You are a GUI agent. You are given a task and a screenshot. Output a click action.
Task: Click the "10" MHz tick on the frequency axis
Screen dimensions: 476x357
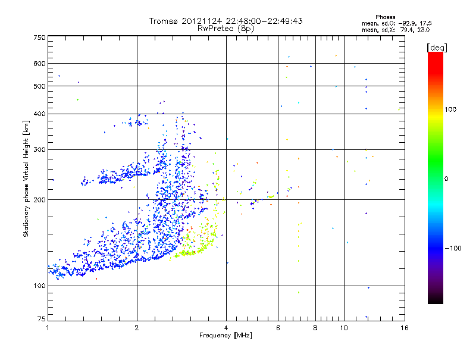344,328
